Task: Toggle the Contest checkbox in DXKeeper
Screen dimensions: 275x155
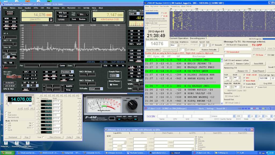Action: 196,145
